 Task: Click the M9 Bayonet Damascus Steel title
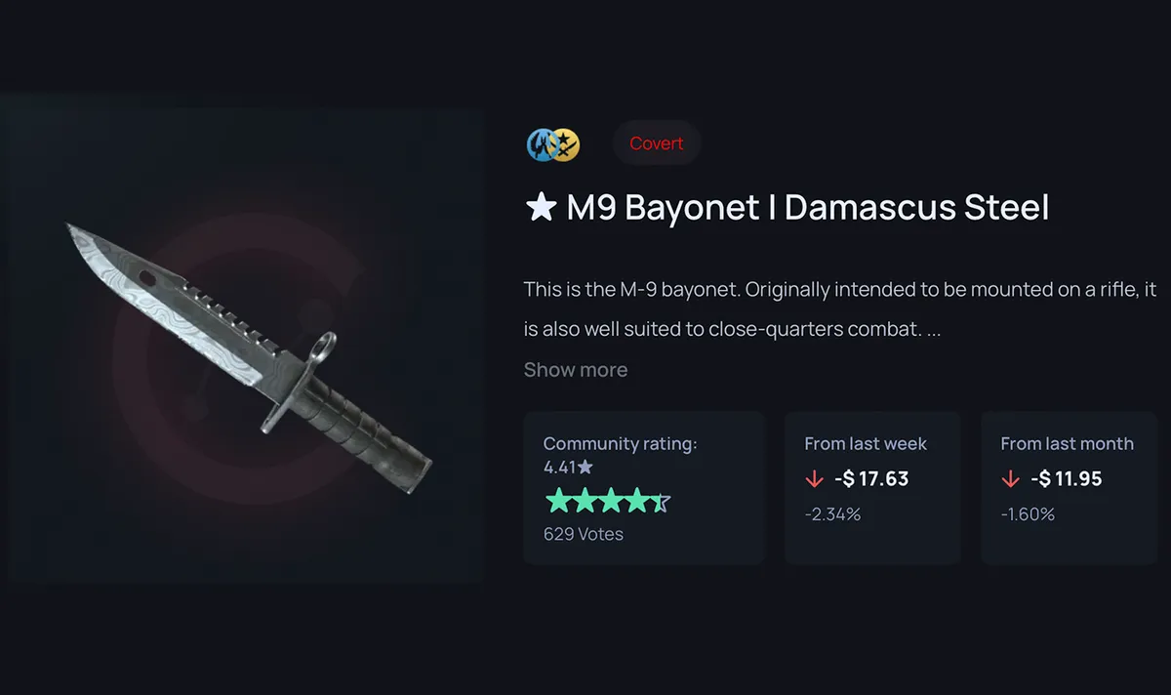point(787,208)
